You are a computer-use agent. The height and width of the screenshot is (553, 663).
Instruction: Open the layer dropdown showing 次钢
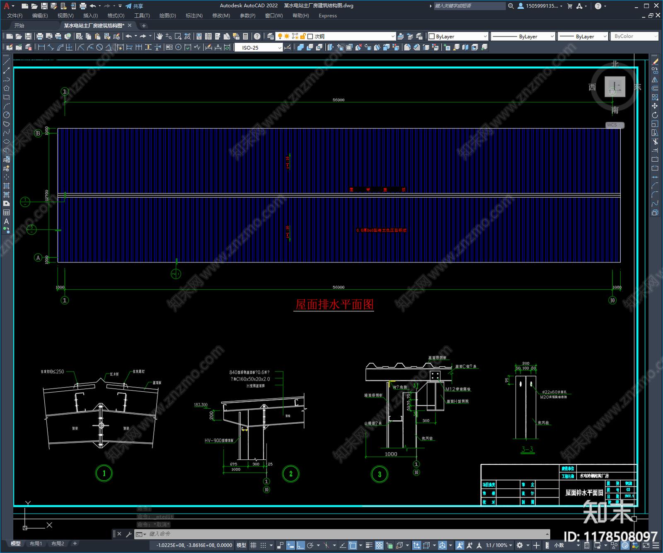(336, 36)
